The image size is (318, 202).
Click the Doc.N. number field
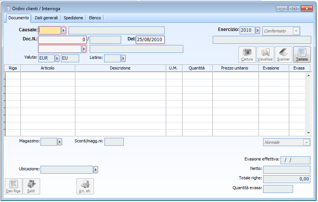62,40
